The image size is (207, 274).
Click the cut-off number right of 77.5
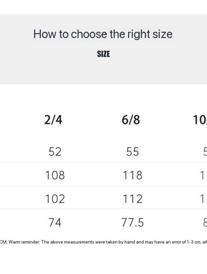pyautogui.click(x=205, y=222)
